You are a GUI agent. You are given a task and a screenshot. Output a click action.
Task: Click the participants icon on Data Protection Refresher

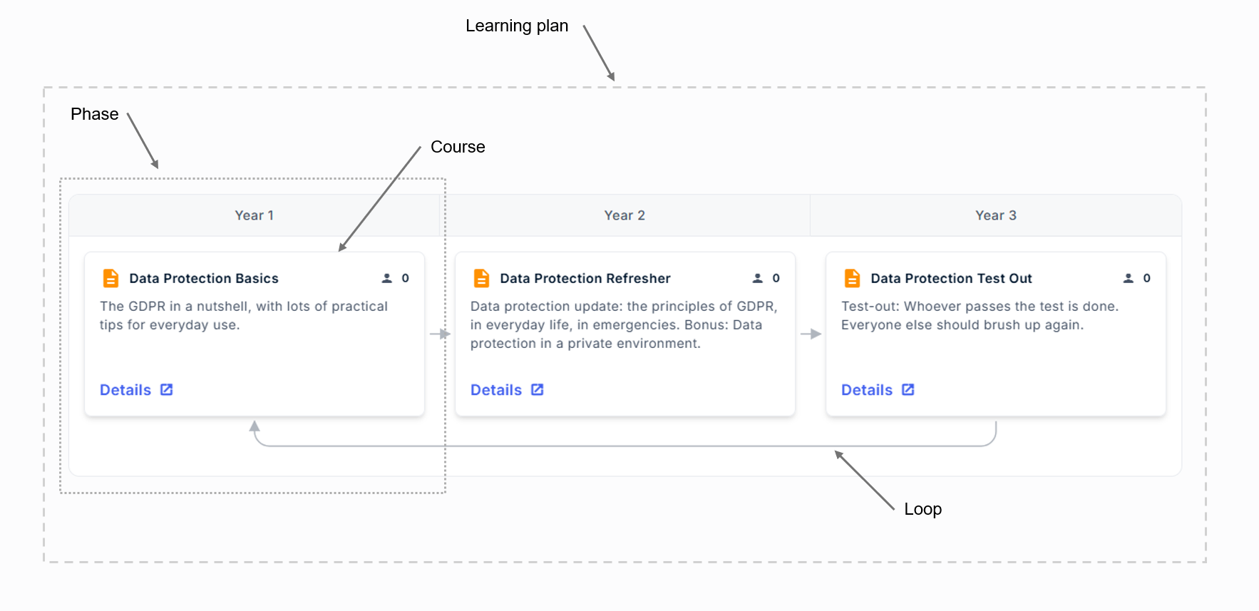pos(758,278)
